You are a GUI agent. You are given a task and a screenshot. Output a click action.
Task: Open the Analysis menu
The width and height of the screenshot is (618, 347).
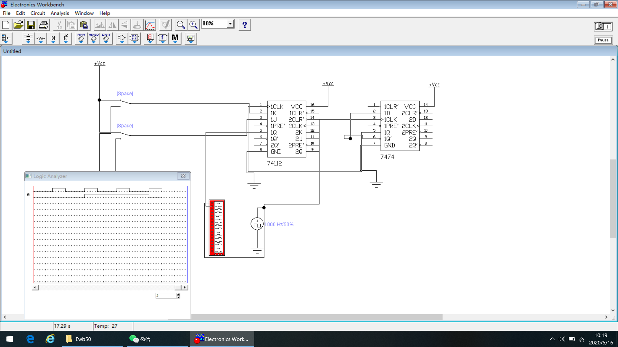point(60,13)
